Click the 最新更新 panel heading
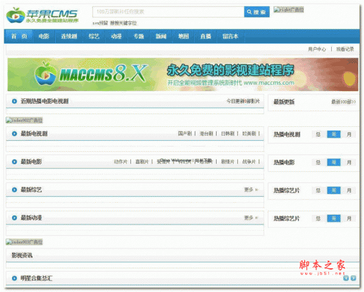 pyautogui.click(x=284, y=102)
